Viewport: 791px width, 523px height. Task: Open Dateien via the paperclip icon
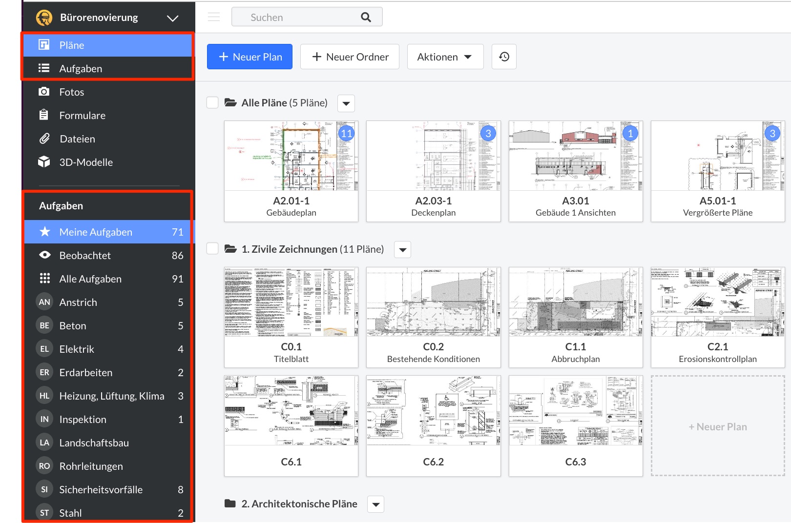click(x=44, y=139)
